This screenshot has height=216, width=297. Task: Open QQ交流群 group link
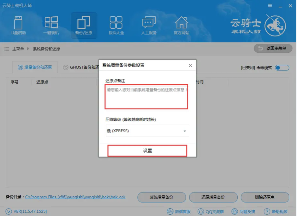[211, 211]
